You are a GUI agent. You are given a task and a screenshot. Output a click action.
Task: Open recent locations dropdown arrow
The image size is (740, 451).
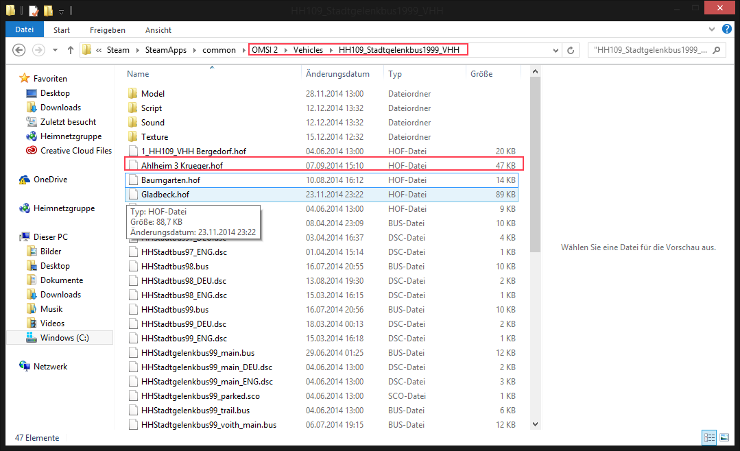(x=55, y=50)
